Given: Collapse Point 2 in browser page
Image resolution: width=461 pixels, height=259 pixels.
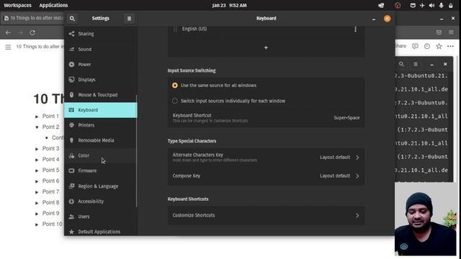Looking at the screenshot, I should click(37, 127).
